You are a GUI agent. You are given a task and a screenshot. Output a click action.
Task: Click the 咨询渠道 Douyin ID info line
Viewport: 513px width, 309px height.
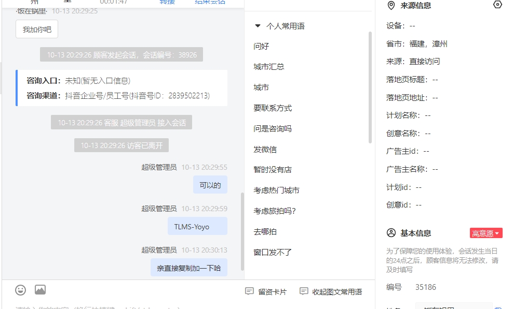(118, 96)
